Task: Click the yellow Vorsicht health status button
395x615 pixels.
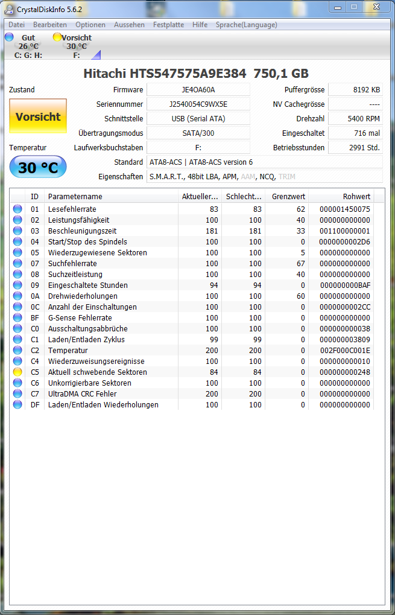Action: [38, 116]
